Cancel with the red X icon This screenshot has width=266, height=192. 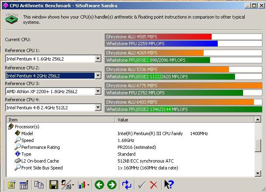[x=154, y=185]
